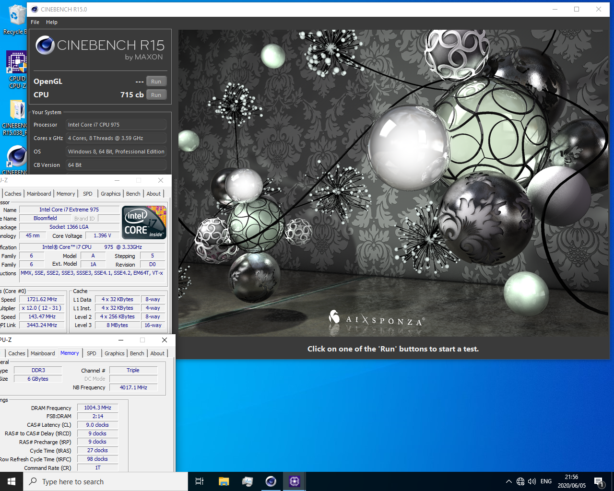The image size is (614, 491).
Task: Open the network globe tray icon
Action: tap(520, 481)
